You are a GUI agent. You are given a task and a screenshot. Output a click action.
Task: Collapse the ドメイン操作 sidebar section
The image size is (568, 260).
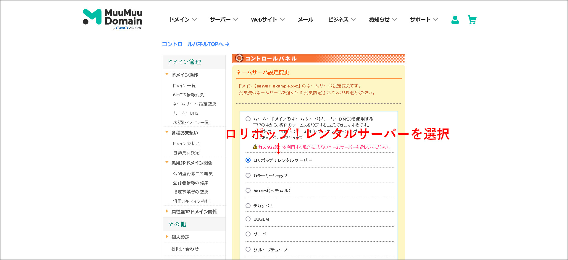pyautogui.click(x=167, y=74)
